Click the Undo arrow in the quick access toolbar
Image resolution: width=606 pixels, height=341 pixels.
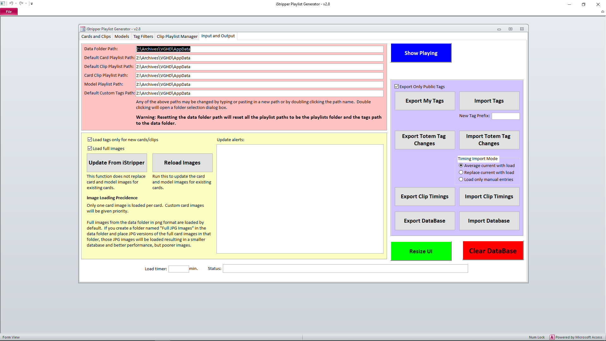(x=11, y=3)
